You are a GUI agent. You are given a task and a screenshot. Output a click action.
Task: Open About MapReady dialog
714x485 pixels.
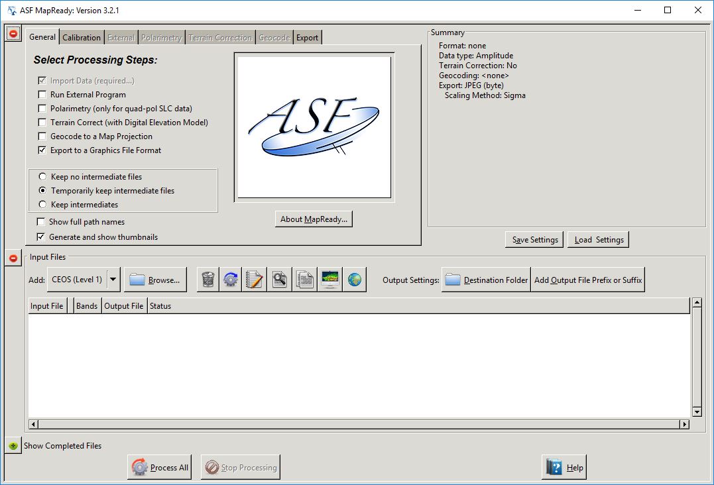pos(314,219)
